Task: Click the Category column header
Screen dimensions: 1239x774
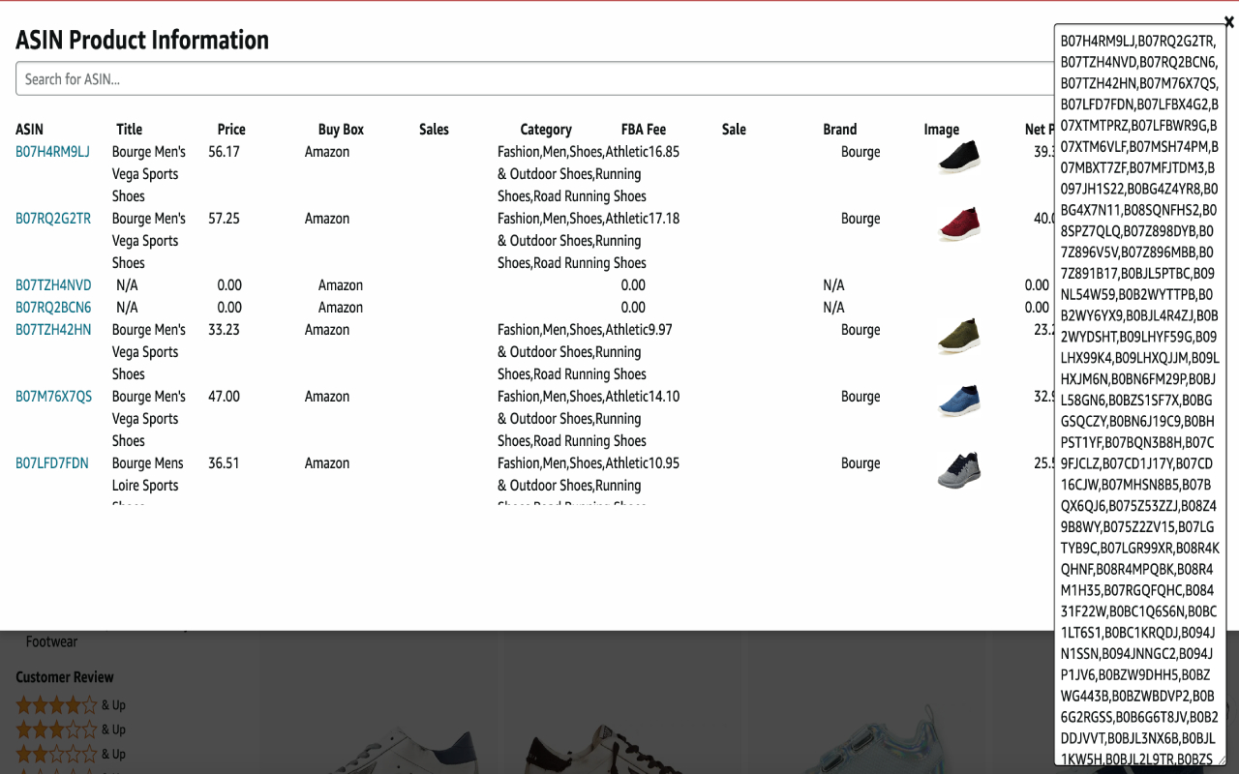Action: click(546, 130)
